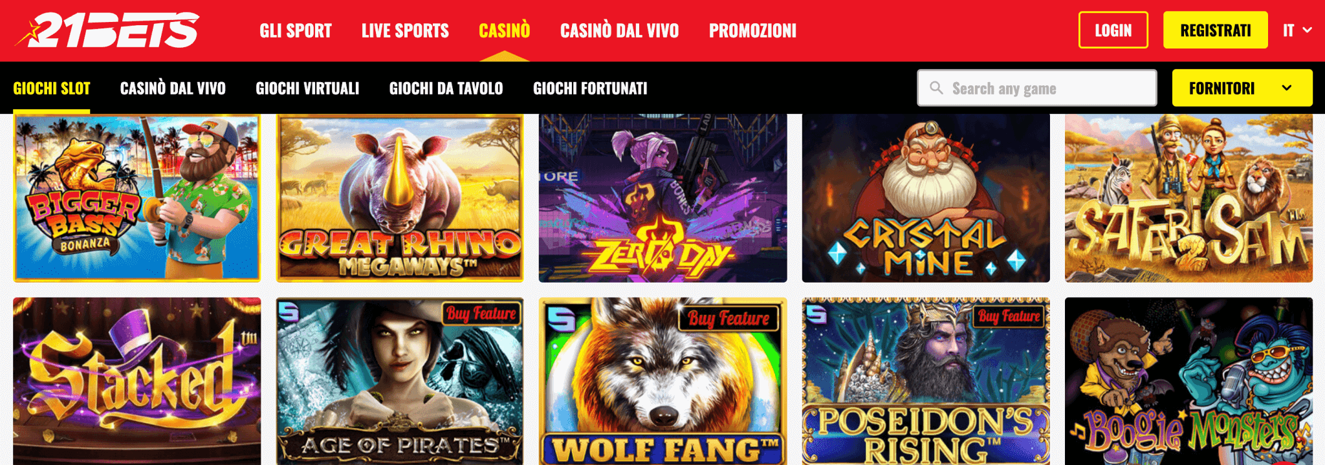This screenshot has width=1325, height=465.
Task: Open the IT language selector
Action: tap(1297, 30)
